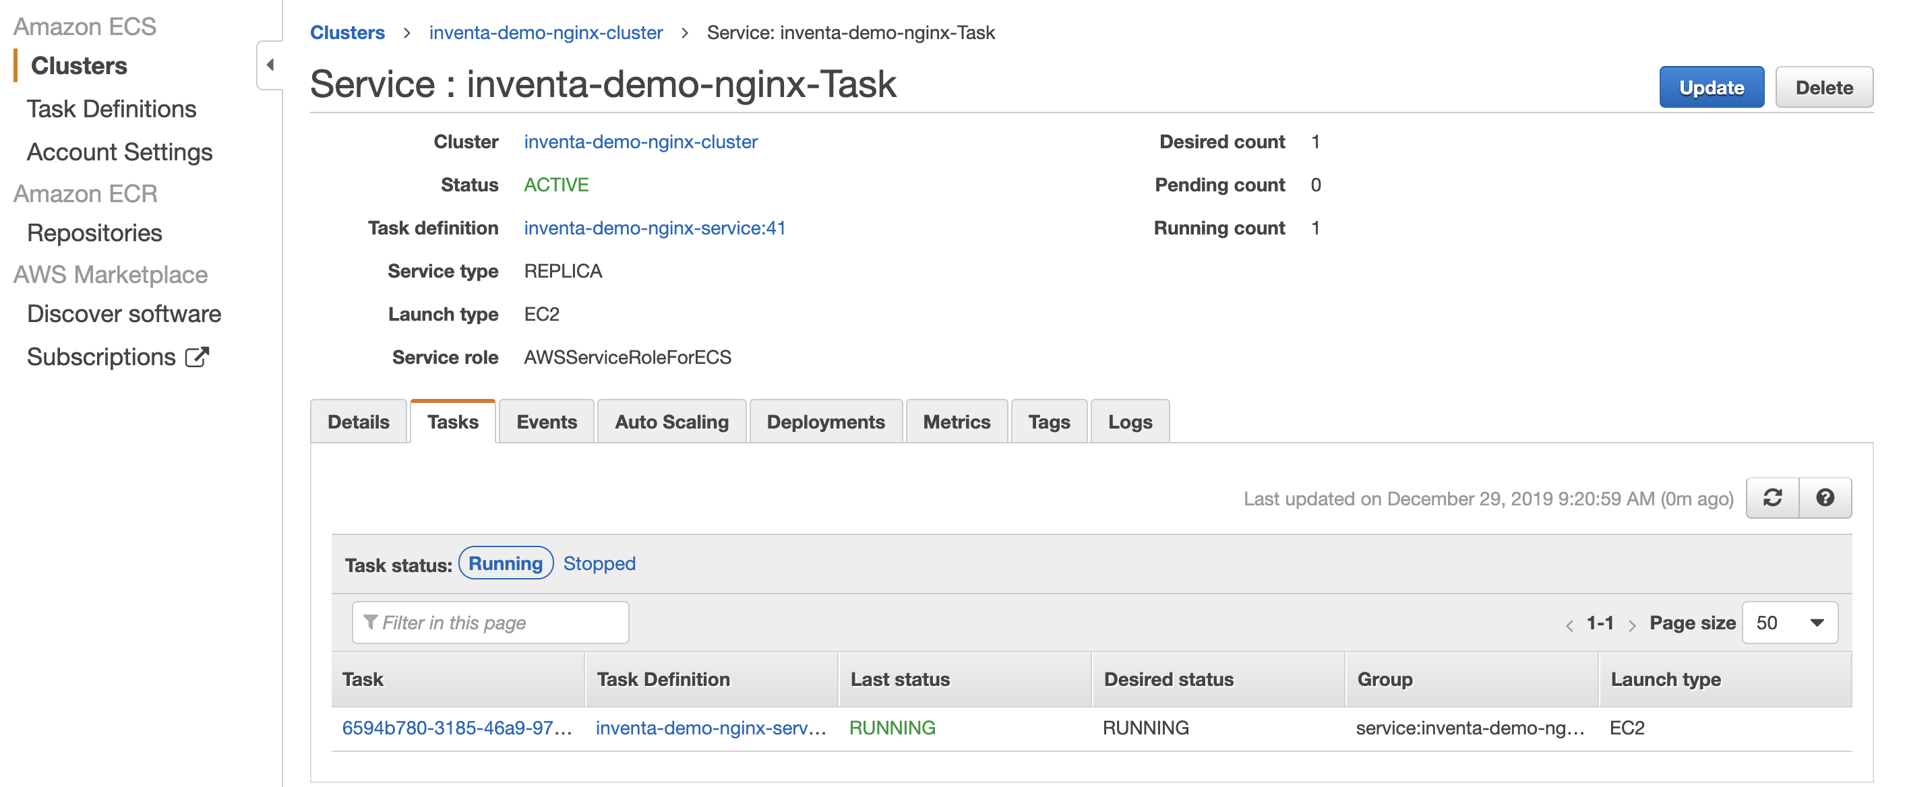This screenshot has width=1905, height=787.
Task: Click the Update service button
Action: [1710, 87]
